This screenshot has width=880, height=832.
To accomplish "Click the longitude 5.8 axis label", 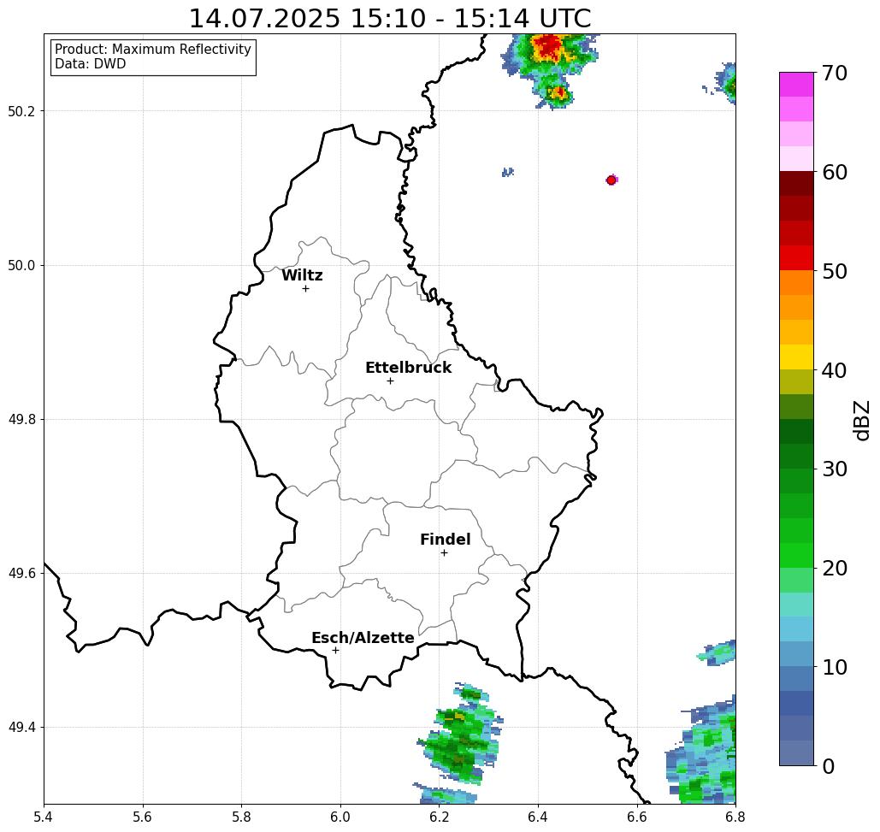I will click(x=241, y=817).
